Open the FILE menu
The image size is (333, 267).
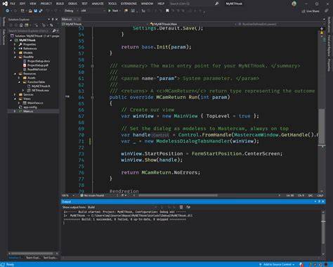coord(13,4)
